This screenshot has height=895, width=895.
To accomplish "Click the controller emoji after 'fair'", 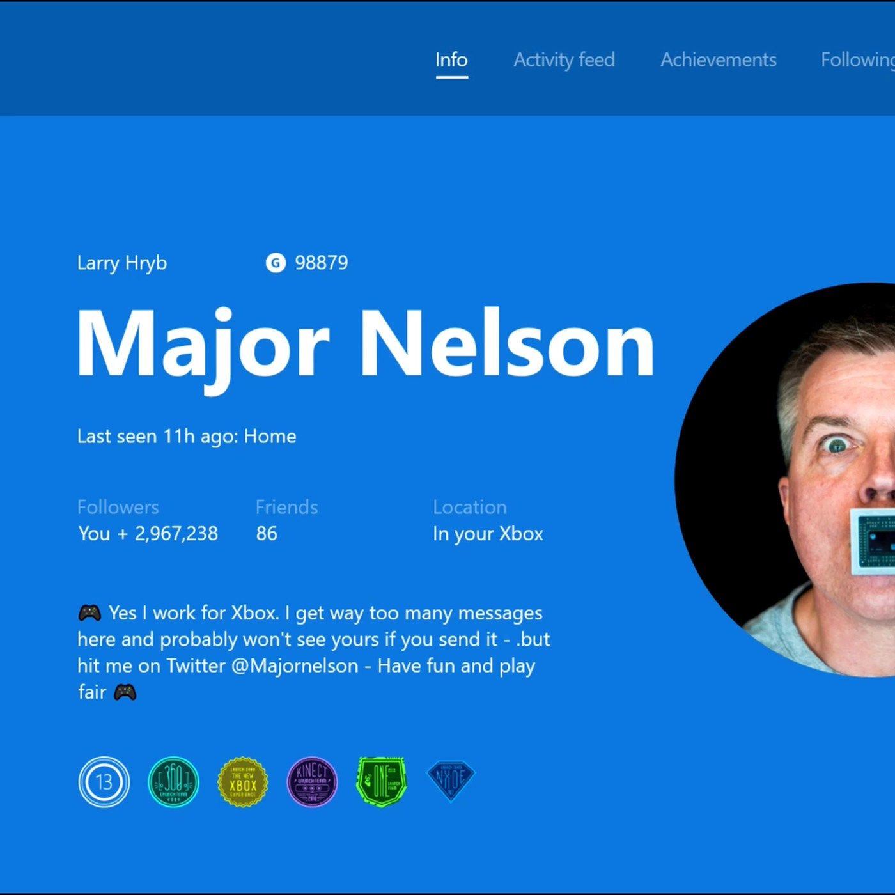I will 125,692.
